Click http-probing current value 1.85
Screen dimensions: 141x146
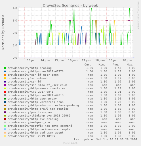(90, 68)
